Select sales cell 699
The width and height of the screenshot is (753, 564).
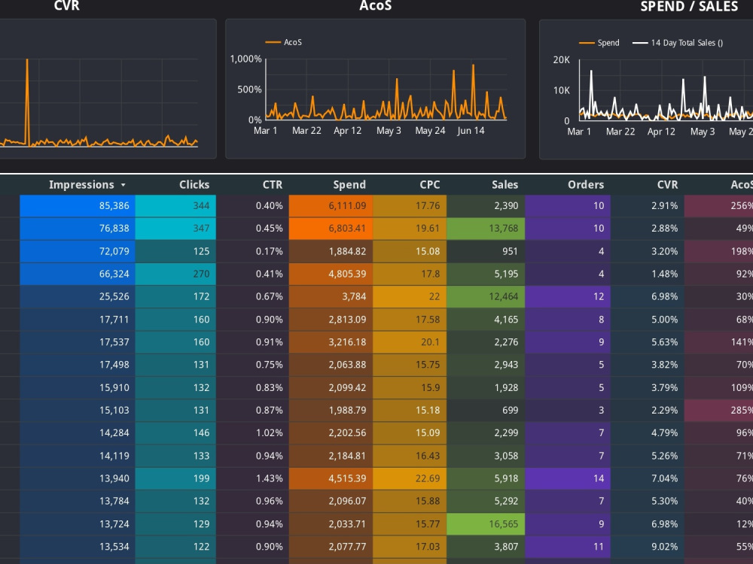coord(486,410)
